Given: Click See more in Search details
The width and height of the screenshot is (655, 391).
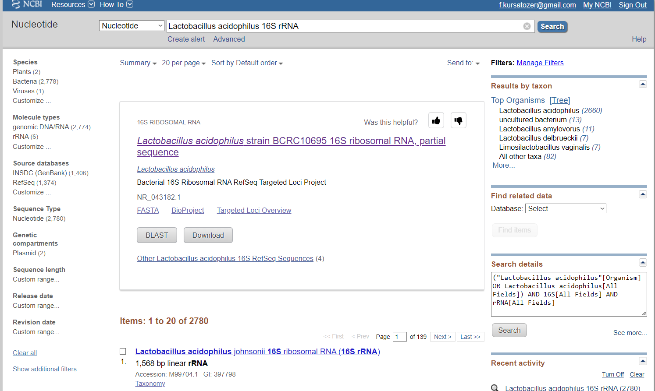Looking at the screenshot, I should 630,333.
